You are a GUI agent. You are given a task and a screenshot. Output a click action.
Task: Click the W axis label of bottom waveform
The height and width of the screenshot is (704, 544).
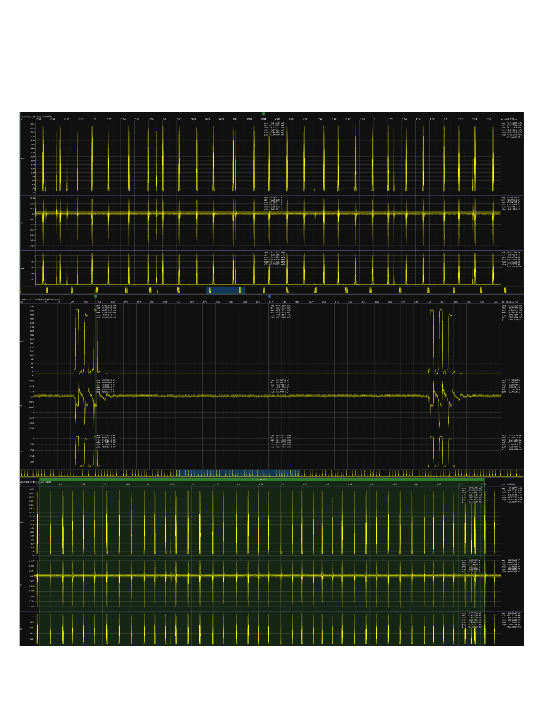(x=21, y=629)
